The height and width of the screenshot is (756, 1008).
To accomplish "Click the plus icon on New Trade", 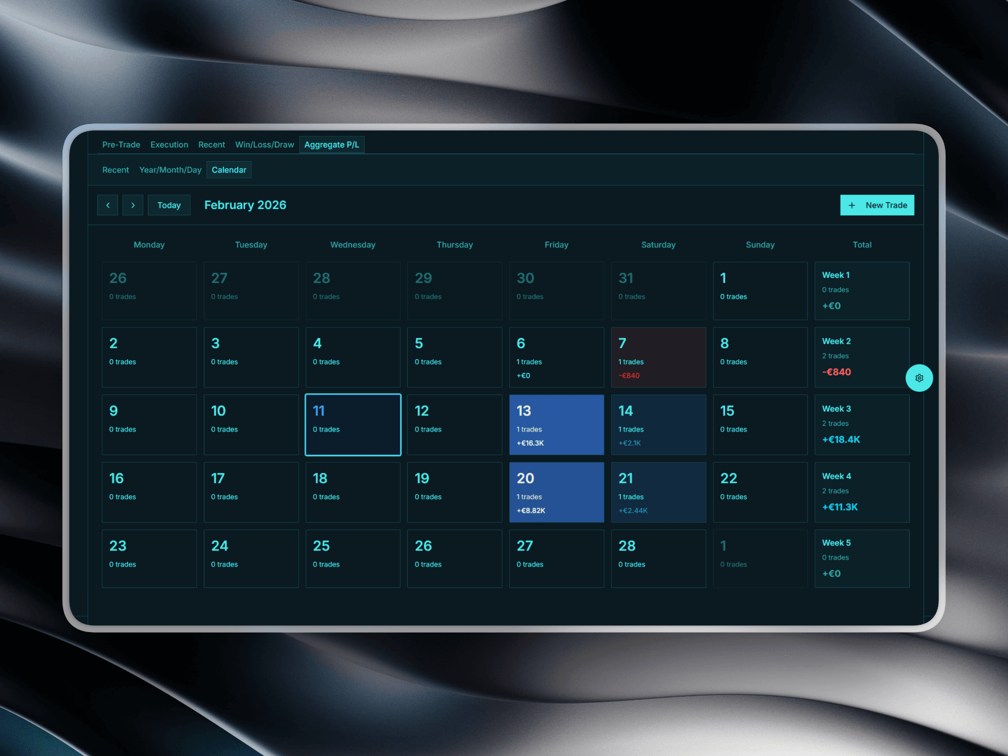I will [x=852, y=205].
